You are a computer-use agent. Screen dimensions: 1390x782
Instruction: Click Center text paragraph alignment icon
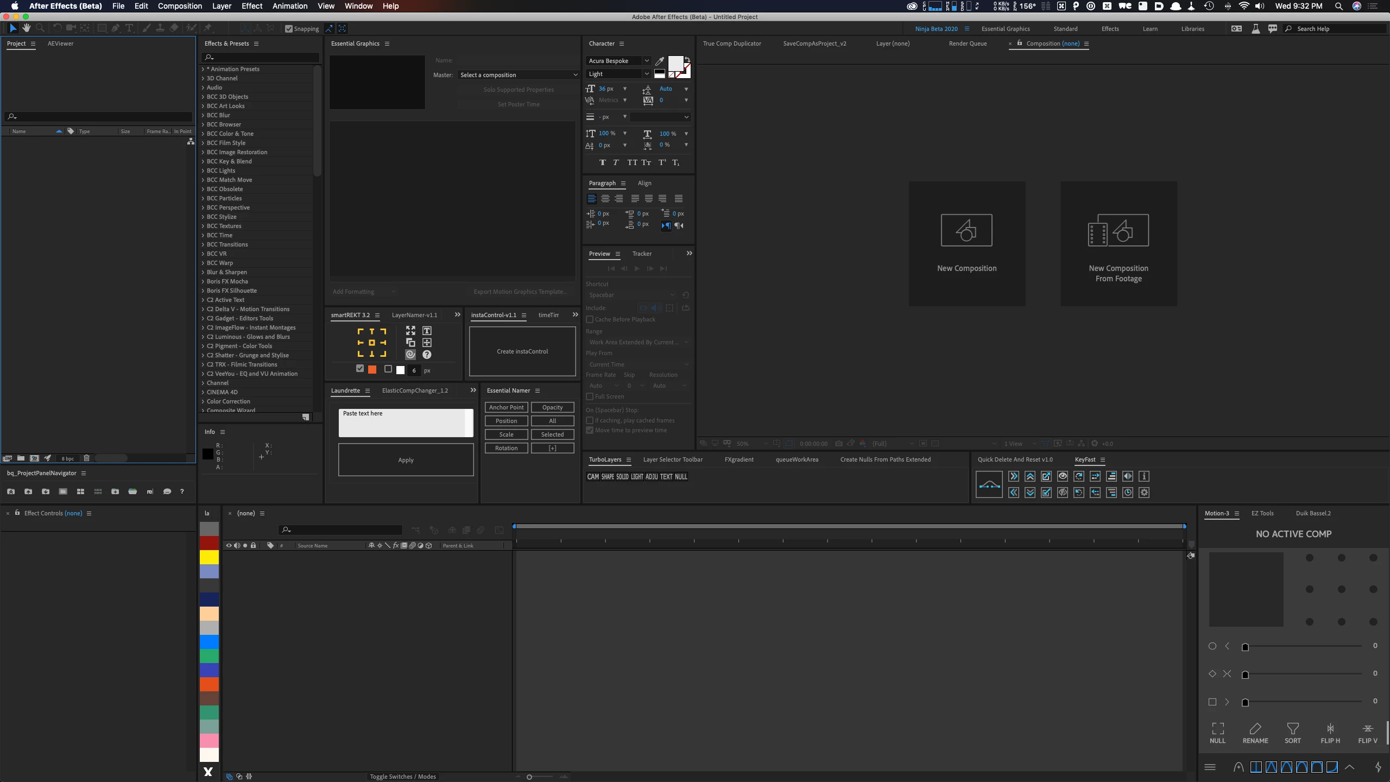point(605,199)
